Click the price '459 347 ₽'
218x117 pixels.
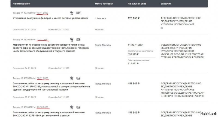[x=134, y=84]
